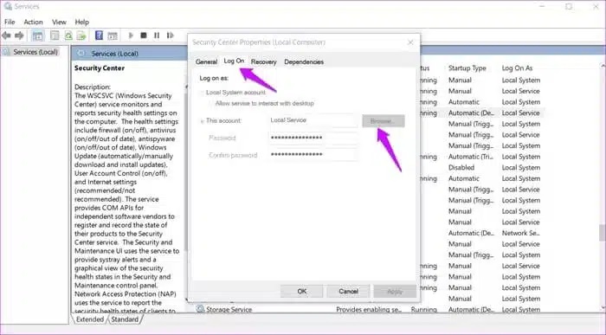Start the service with the Play icon
Screen dimensions: 606x335
point(131,35)
